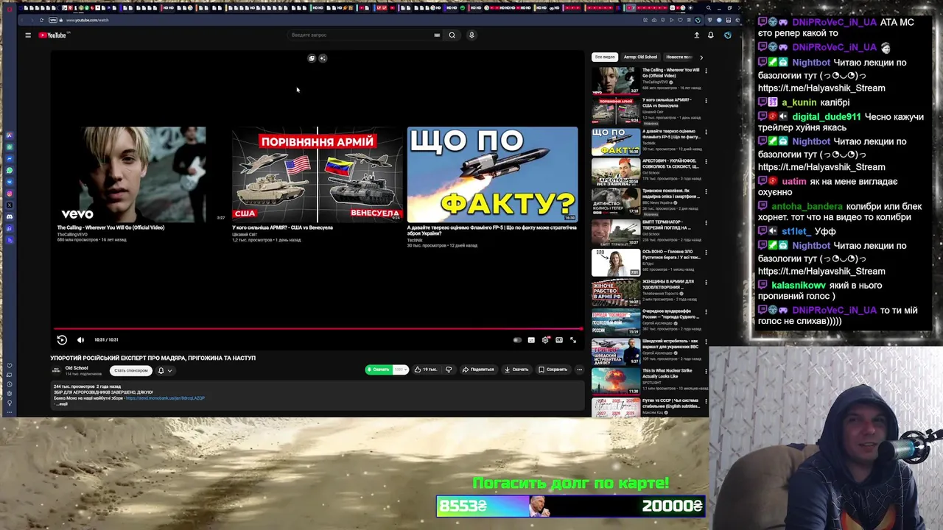Click the 'Стать спонсором' button
The height and width of the screenshot is (530, 943).
tap(130, 371)
